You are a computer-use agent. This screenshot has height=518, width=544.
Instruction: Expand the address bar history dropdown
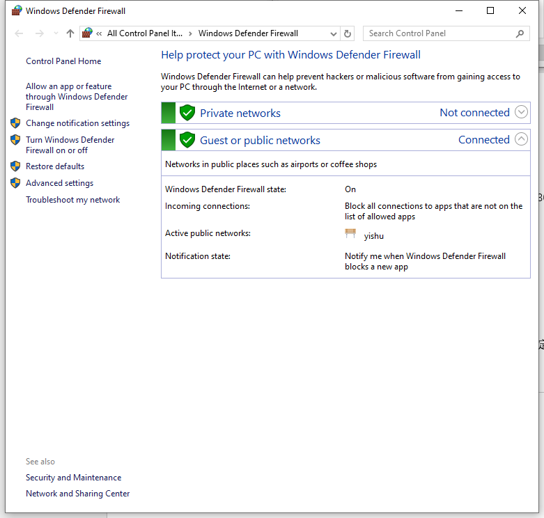click(334, 33)
